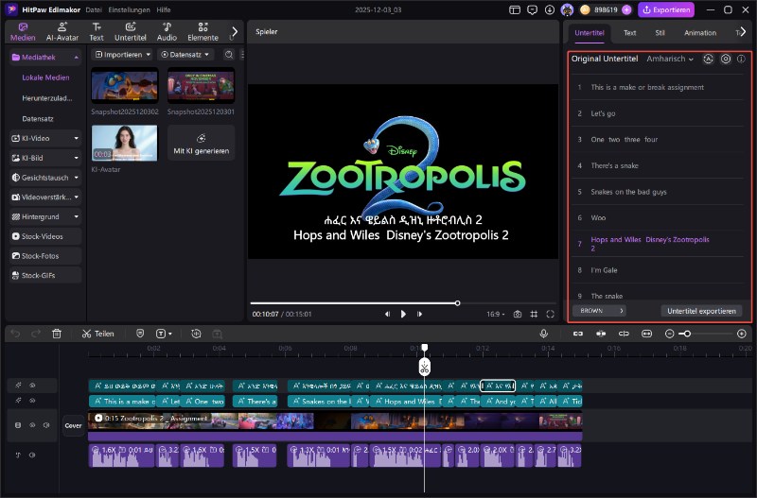Screen dimensions: 757x498
Task: Click the trash delete icon in timeline toolbar
Action: click(57, 334)
